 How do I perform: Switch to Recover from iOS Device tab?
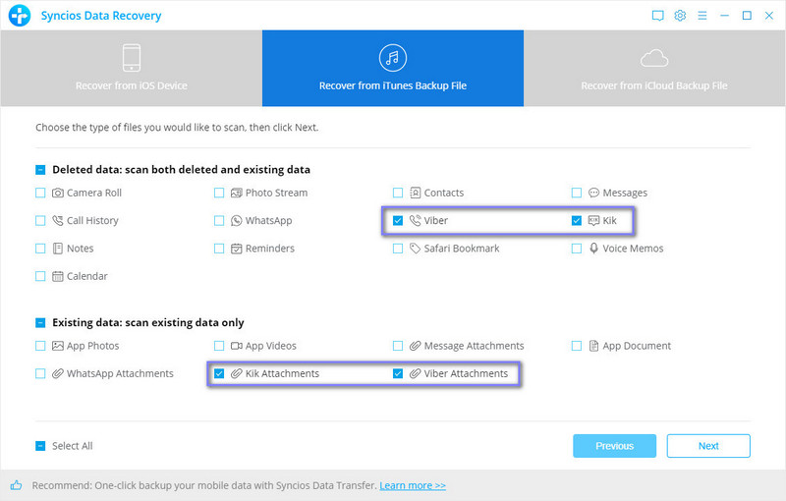pyautogui.click(x=131, y=68)
